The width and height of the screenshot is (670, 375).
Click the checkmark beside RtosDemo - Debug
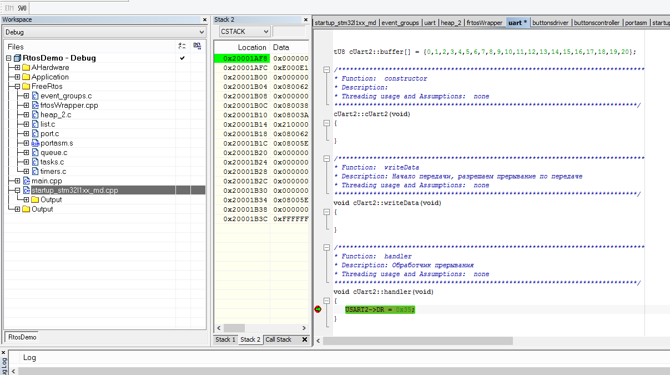(182, 57)
